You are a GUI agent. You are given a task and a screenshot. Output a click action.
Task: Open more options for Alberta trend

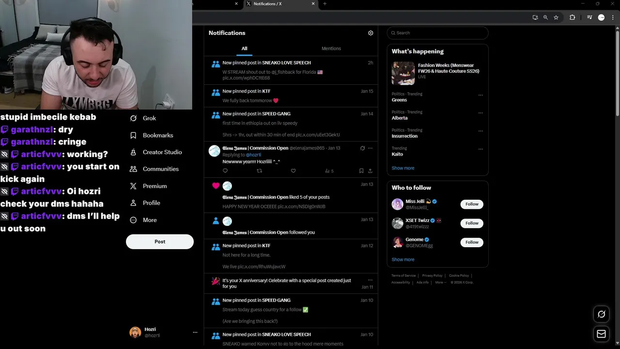[x=480, y=113]
